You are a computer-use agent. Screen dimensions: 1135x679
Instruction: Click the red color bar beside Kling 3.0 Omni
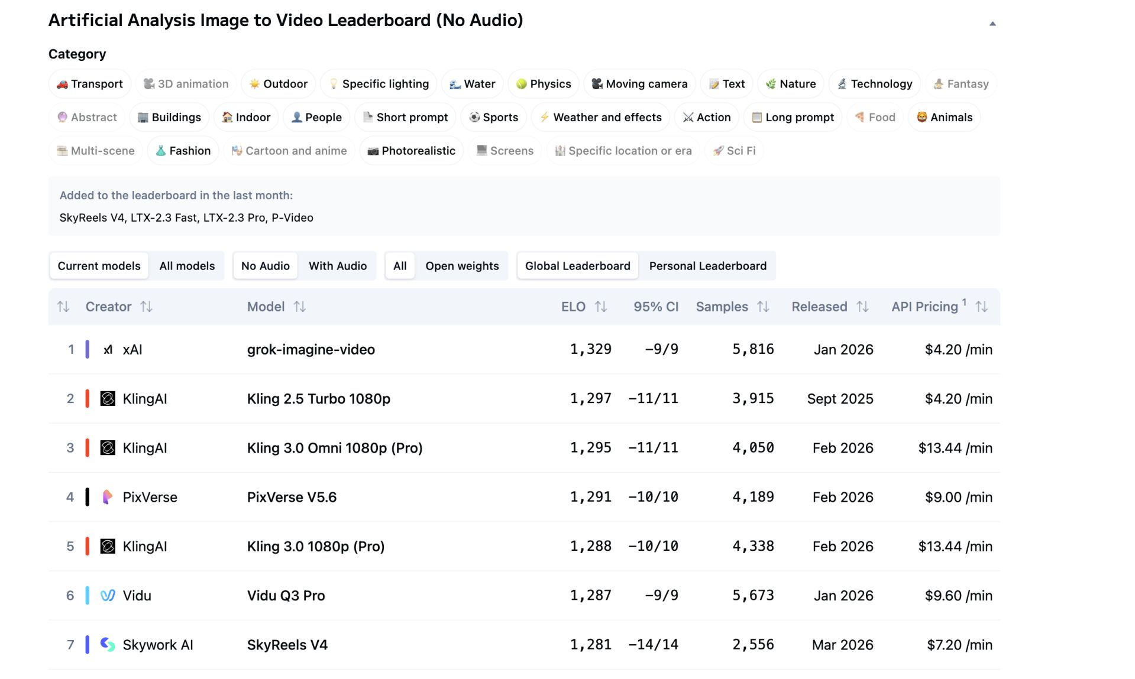pyautogui.click(x=88, y=448)
